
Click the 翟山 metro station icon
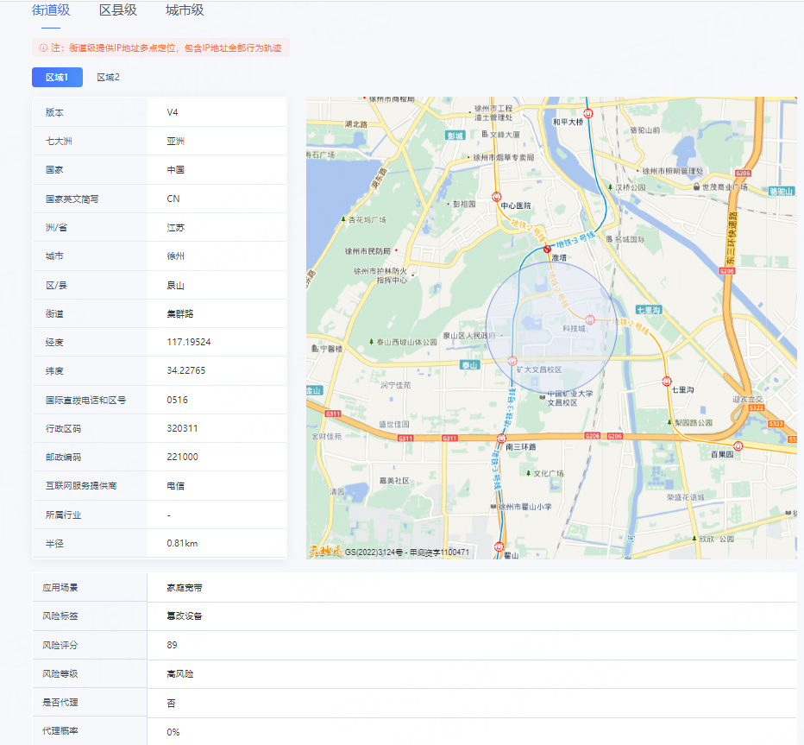499,546
